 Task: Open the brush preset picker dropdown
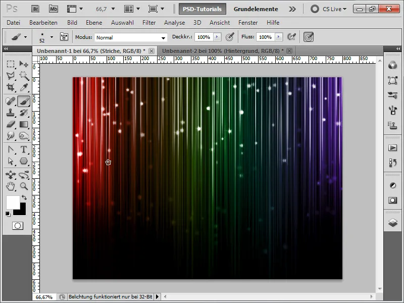(x=52, y=37)
